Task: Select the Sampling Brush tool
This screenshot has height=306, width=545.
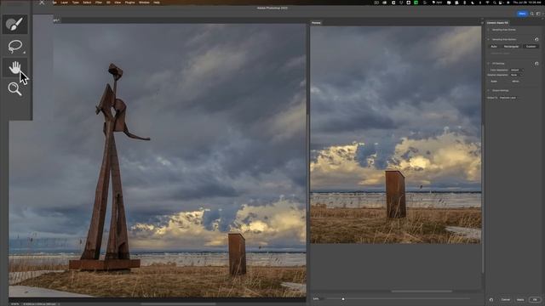Action: click(14, 24)
